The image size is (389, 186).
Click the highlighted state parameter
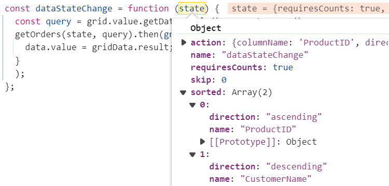click(192, 9)
